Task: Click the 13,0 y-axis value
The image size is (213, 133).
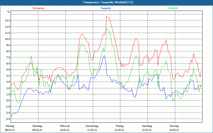Action: [x=7, y=20]
